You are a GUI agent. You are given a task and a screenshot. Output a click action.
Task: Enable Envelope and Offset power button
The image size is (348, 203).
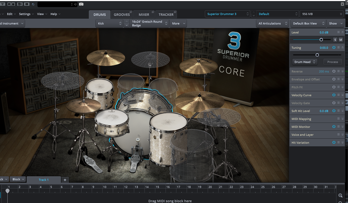[334, 79]
